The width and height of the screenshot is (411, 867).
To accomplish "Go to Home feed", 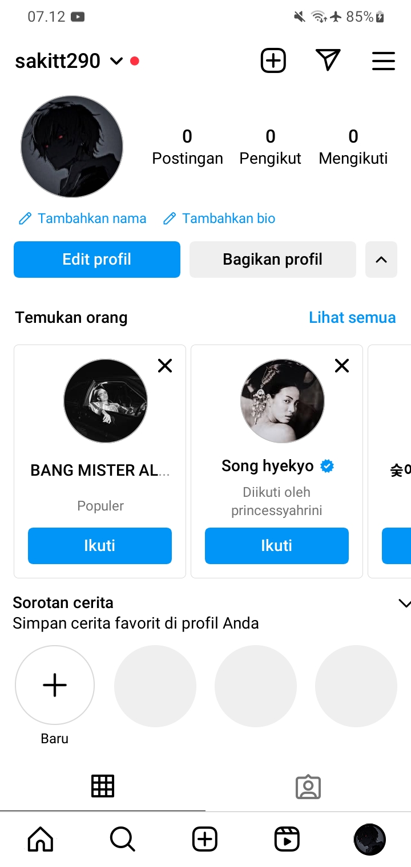I will point(41,839).
